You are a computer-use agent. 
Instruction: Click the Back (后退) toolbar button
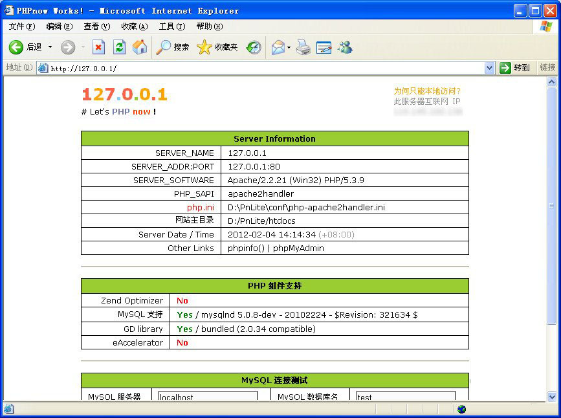[25, 47]
